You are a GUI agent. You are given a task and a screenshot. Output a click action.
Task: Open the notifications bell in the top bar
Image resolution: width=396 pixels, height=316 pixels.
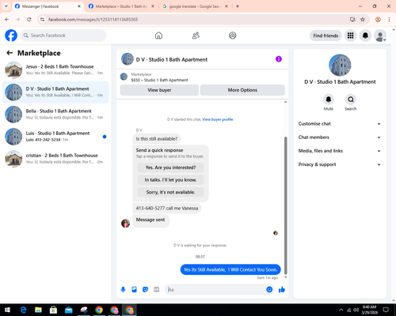[365, 36]
